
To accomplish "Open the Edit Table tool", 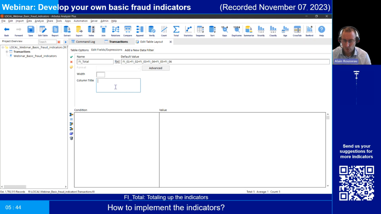I will (43, 31).
